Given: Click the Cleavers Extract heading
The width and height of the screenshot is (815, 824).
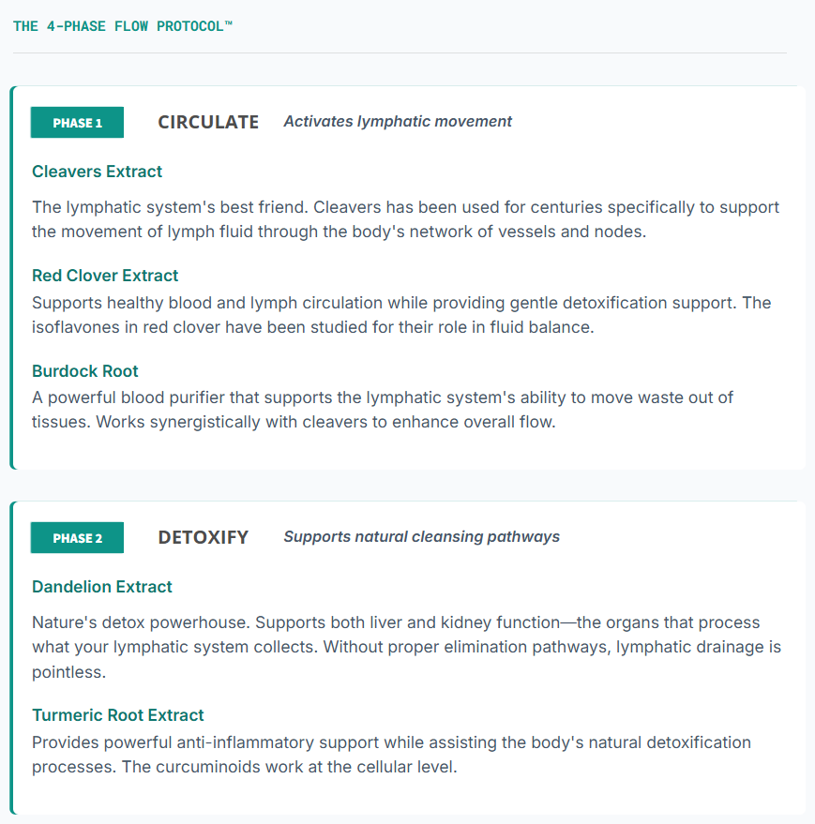Looking at the screenshot, I should (97, 172).
